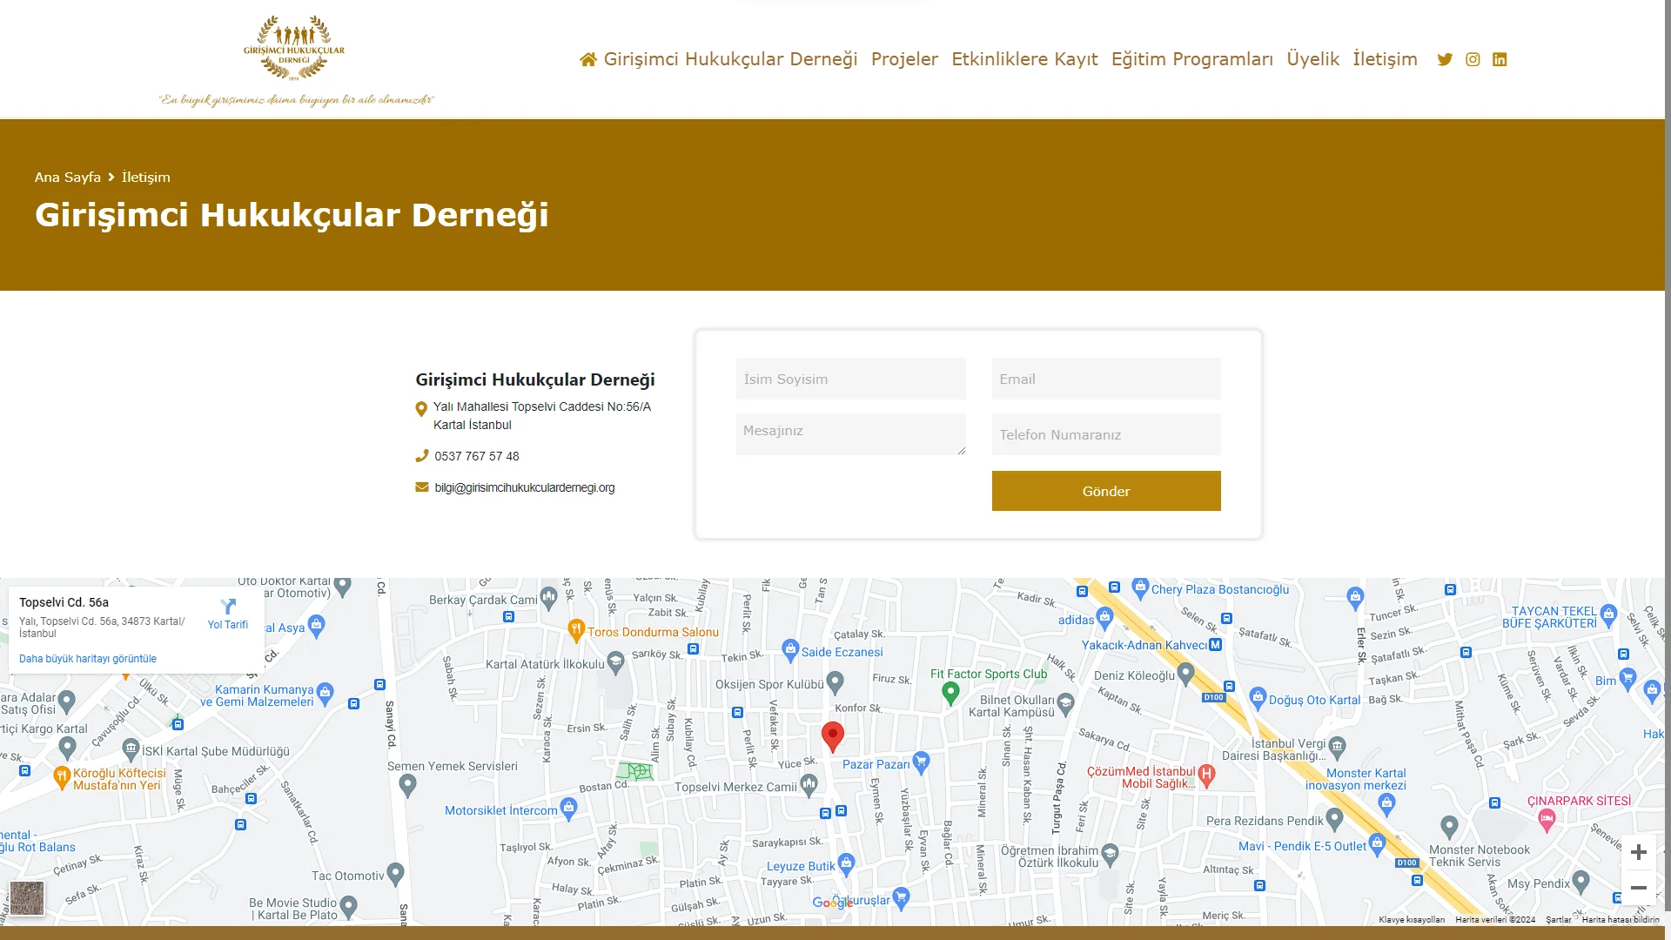1671x940 pixels.
Task: Click the bilgi email address link
Action: pos(524,487)
